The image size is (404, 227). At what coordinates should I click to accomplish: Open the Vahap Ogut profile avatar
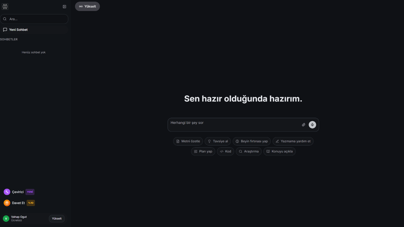6,219
